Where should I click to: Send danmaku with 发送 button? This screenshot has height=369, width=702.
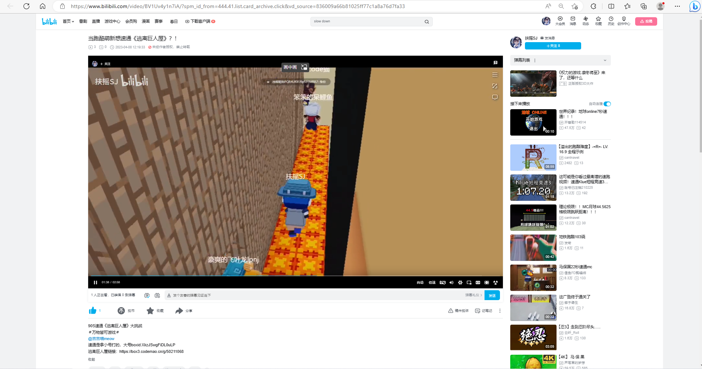(x=492, y=295)
